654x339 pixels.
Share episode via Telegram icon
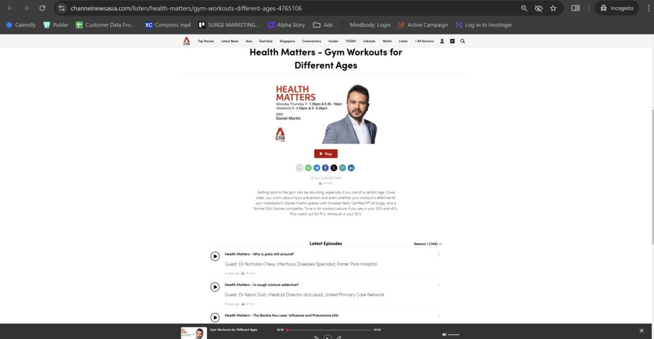click(317, 168)
